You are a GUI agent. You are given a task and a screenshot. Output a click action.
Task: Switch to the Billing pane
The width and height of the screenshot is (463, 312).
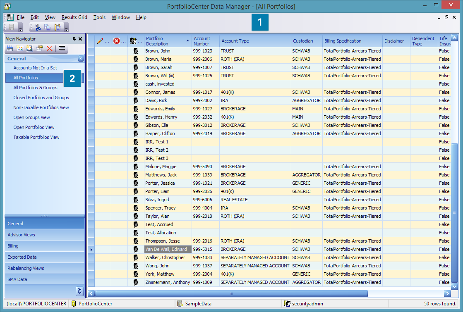click(45, 246)
